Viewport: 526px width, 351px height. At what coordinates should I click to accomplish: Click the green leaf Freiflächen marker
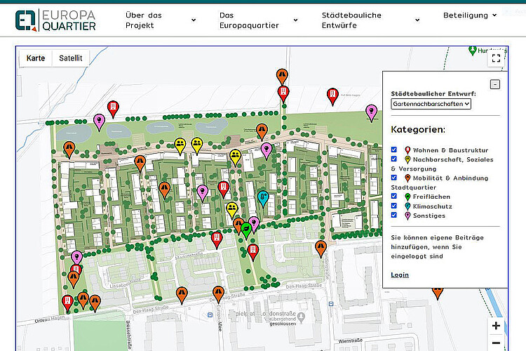[x=246, y=226]
